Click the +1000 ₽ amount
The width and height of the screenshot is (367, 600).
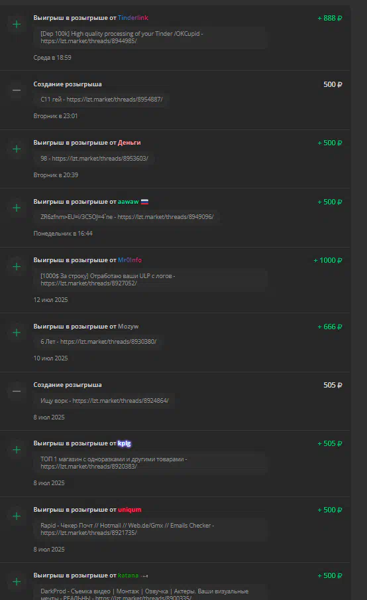(328, 260)
